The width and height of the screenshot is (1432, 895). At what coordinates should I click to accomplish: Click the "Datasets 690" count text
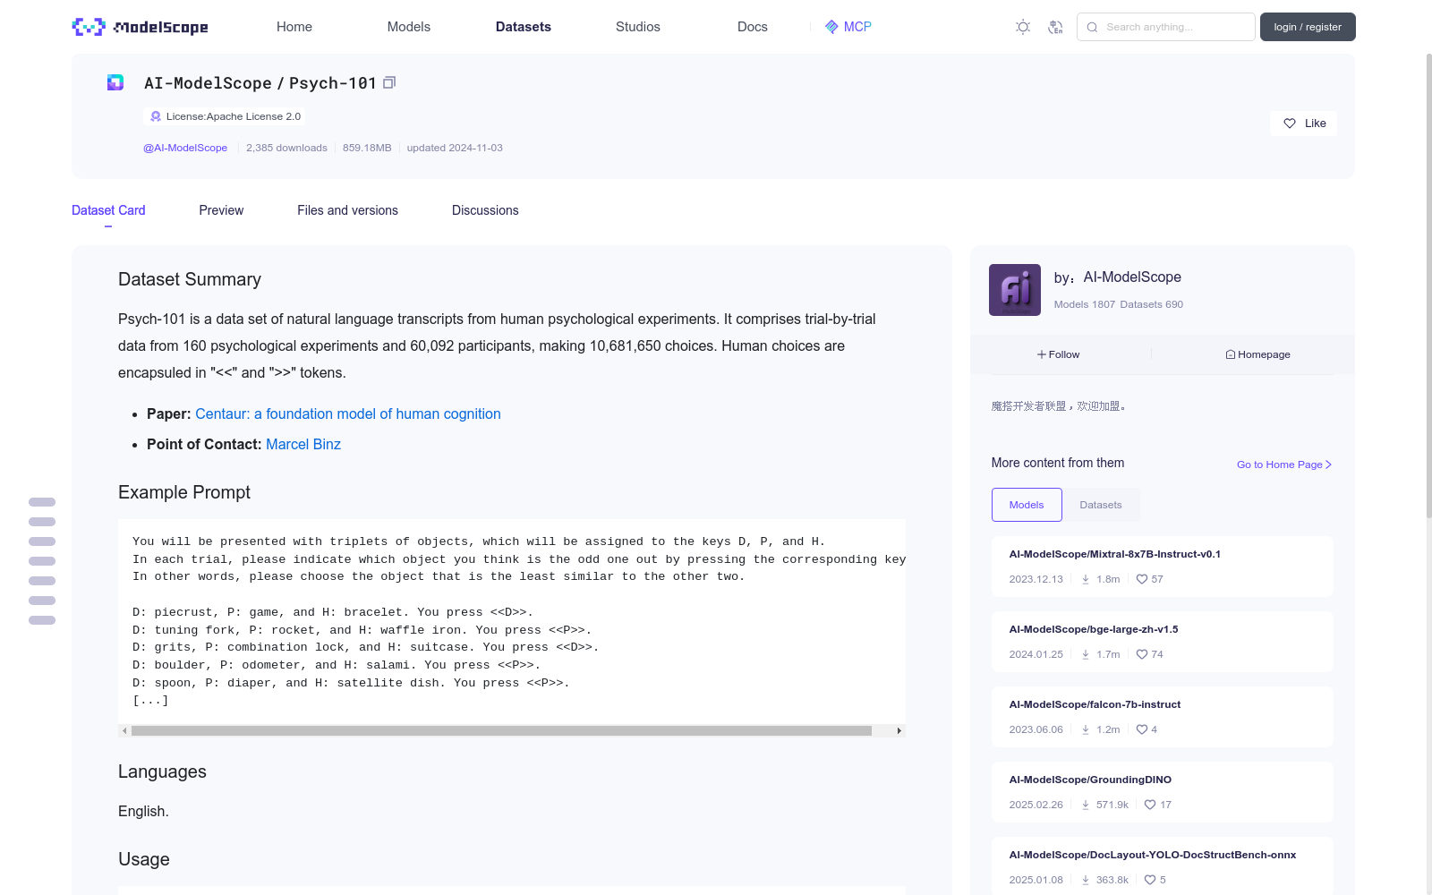pyautogui.click(x=1151, y=304)
